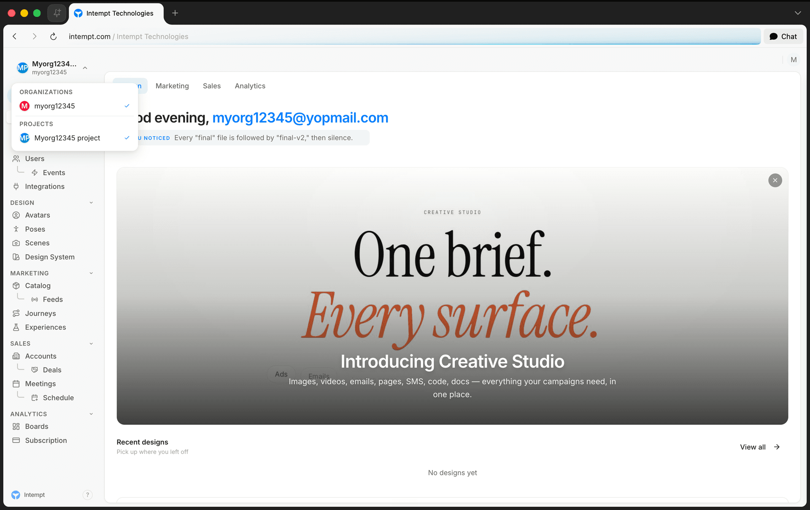This screenshot has height=510, width=810.
Task: Click the 'Integrations' sidebar label
Action: (x=45, y=186)
